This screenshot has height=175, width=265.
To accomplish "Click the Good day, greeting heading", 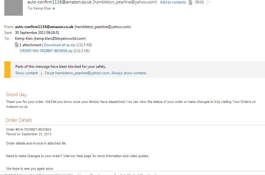I will point(17,95).
